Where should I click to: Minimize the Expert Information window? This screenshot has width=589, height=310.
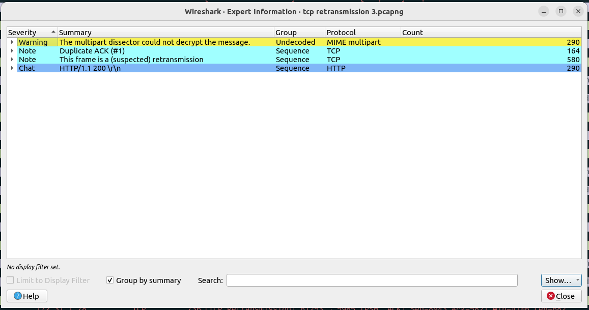[x=544, y=11]
